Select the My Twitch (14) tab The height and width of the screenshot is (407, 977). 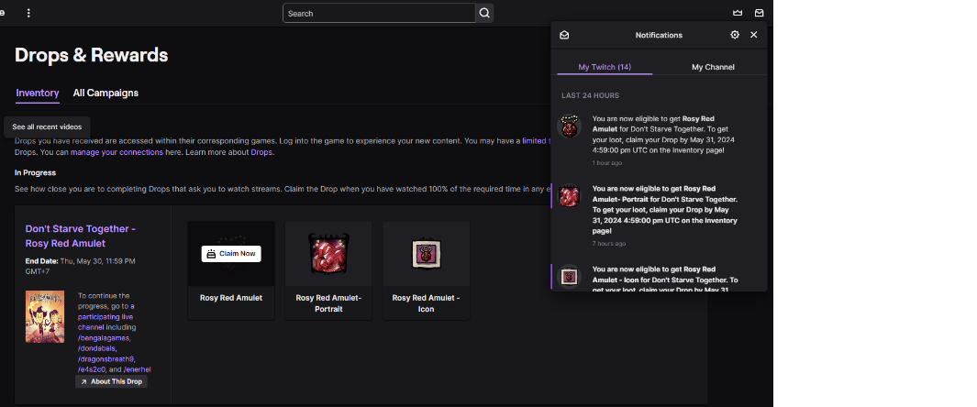click(x=605, y=67)
